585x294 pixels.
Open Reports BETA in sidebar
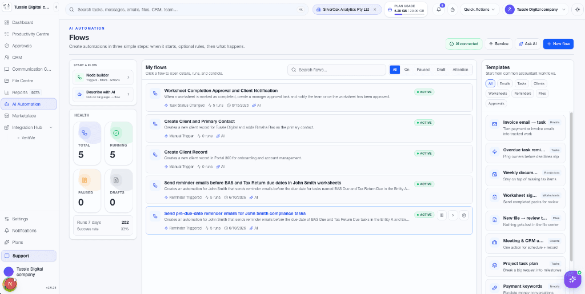(29, 92)
